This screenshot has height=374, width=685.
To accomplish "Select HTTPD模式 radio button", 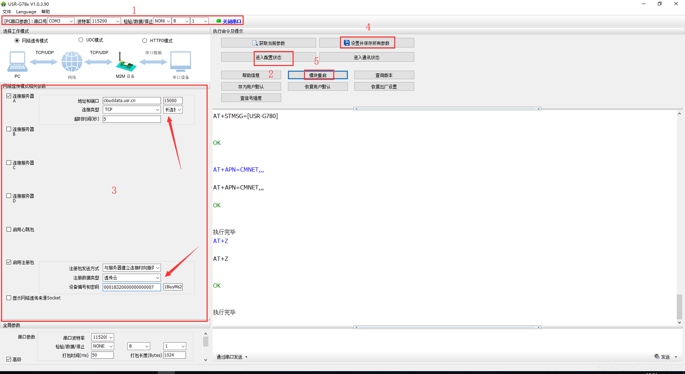I will coord(145,41).
